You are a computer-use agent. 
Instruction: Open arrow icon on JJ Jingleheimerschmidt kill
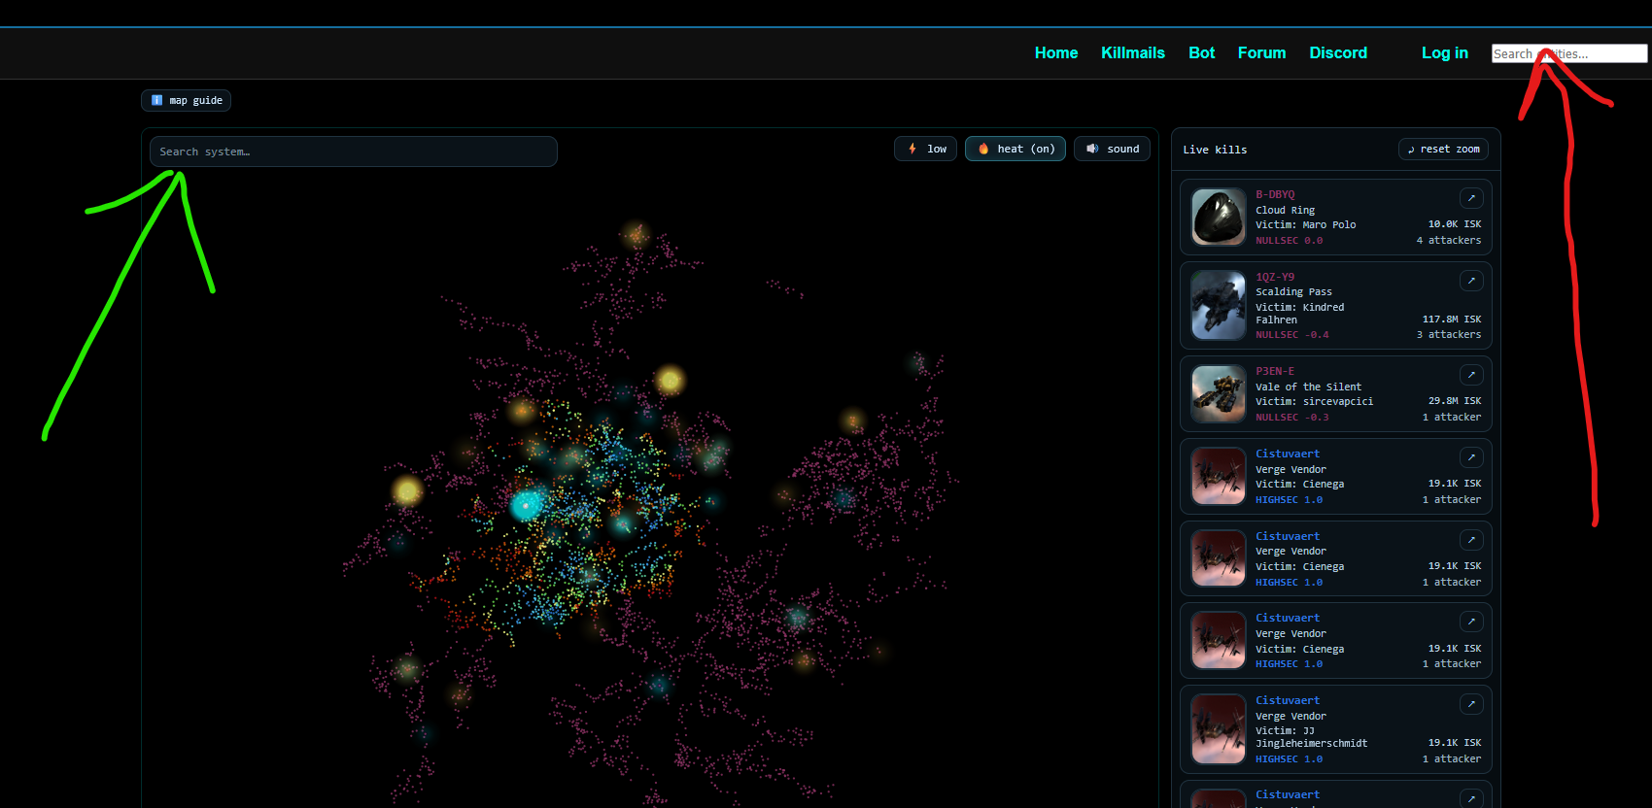(1471, 704)
